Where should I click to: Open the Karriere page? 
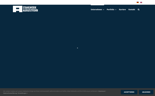(122, 9)
